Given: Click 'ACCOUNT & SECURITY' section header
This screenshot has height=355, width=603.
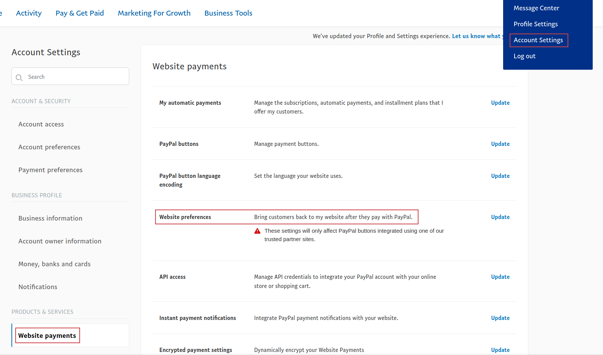Looking at the screenshot, I should tap(41, 101).
